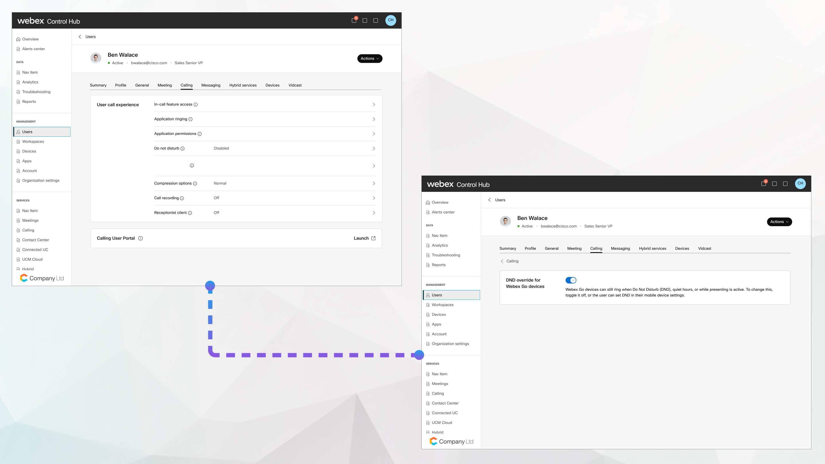This screenshot has width=825, height=464.
Task: Open Organization settings in left sidebar
Action: 41,181
